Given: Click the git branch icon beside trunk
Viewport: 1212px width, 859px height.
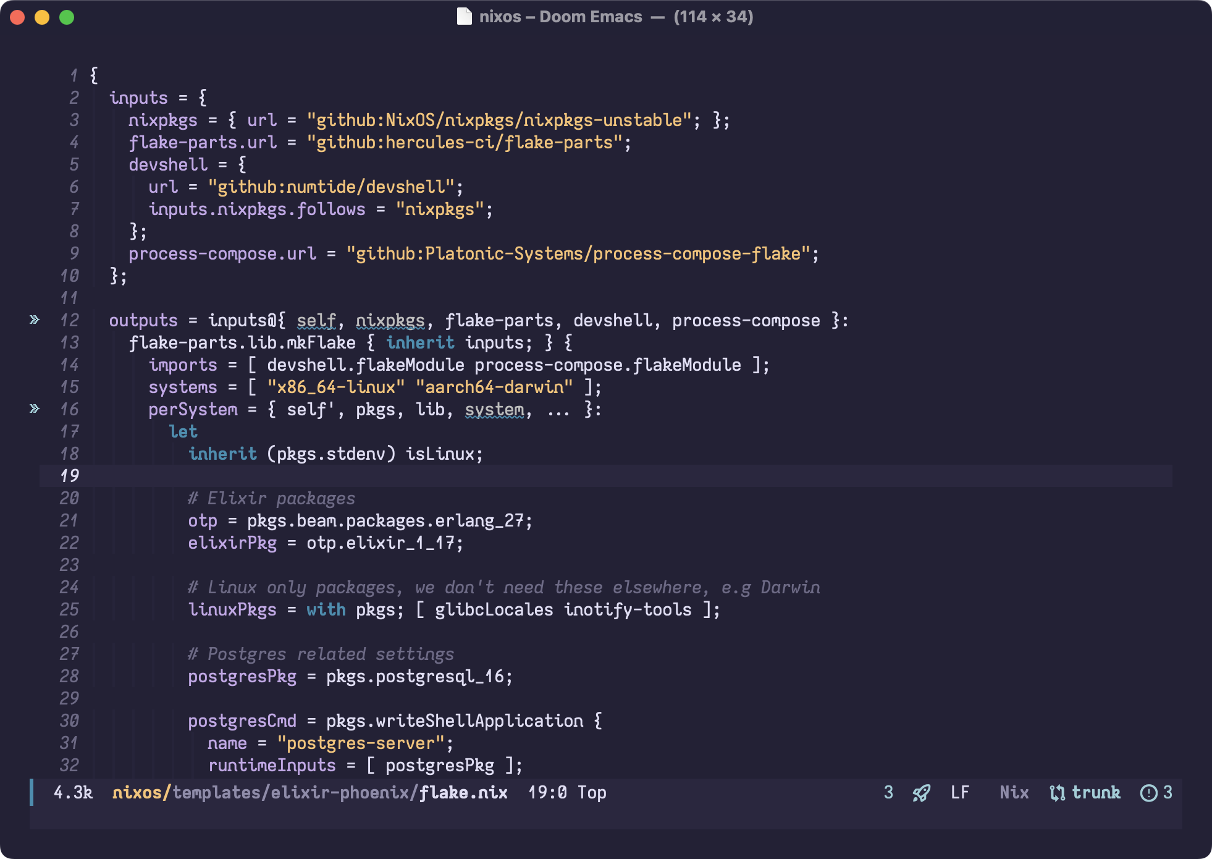Looking at the screenshot, I should coord(1057,793).
